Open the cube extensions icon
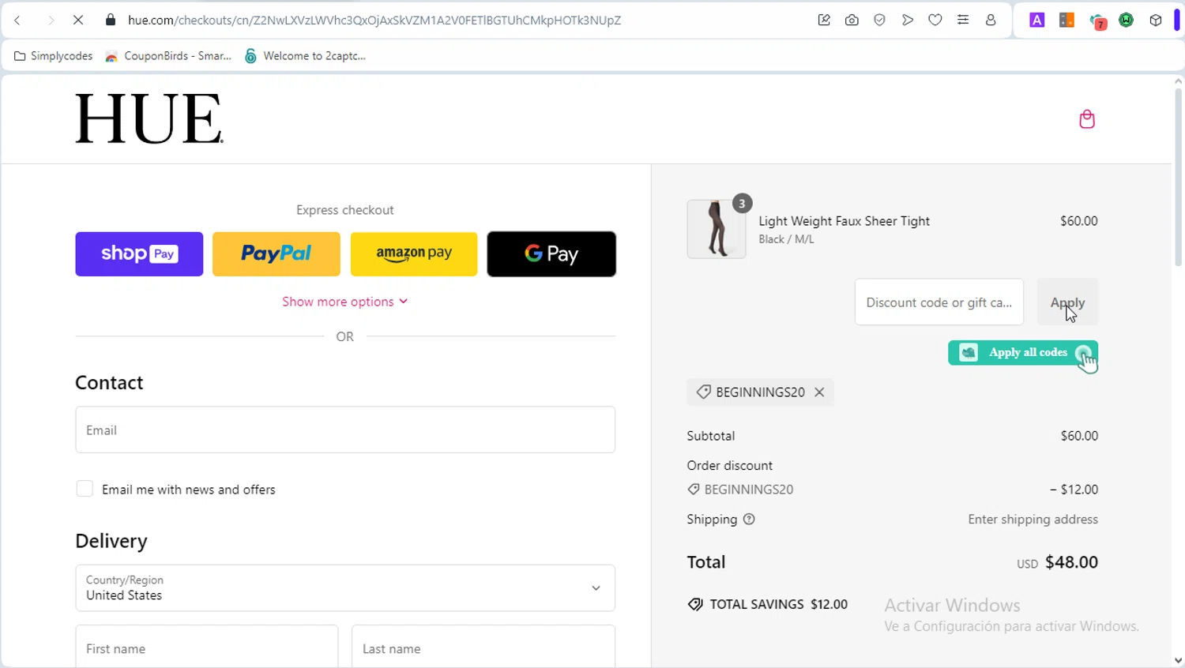Image resolution: width=1185 pixels, height=668 pixels. click(x=1156, y=21)
